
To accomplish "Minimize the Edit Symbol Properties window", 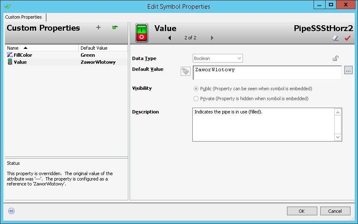I will point(319,5).
